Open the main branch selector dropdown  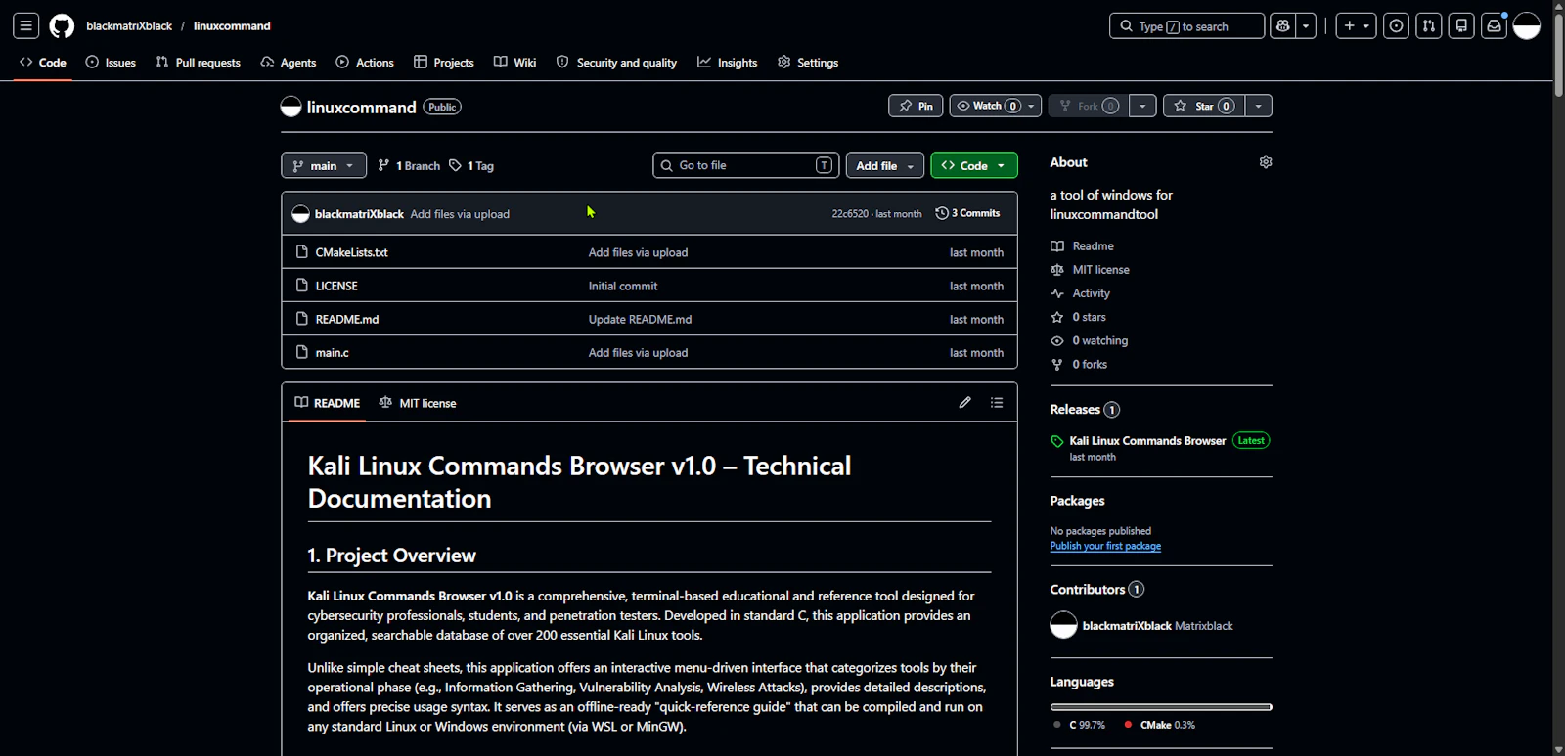pyautogui.click(x=324, y=165)
